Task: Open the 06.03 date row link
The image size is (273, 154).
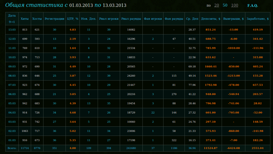Action: (x=12, y=94)
